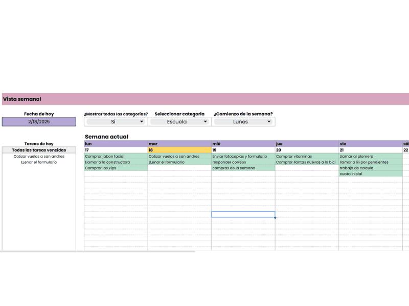Click the date field showing 2/18/2025
This screenshot has height=306, width=409.
[39, 122]
